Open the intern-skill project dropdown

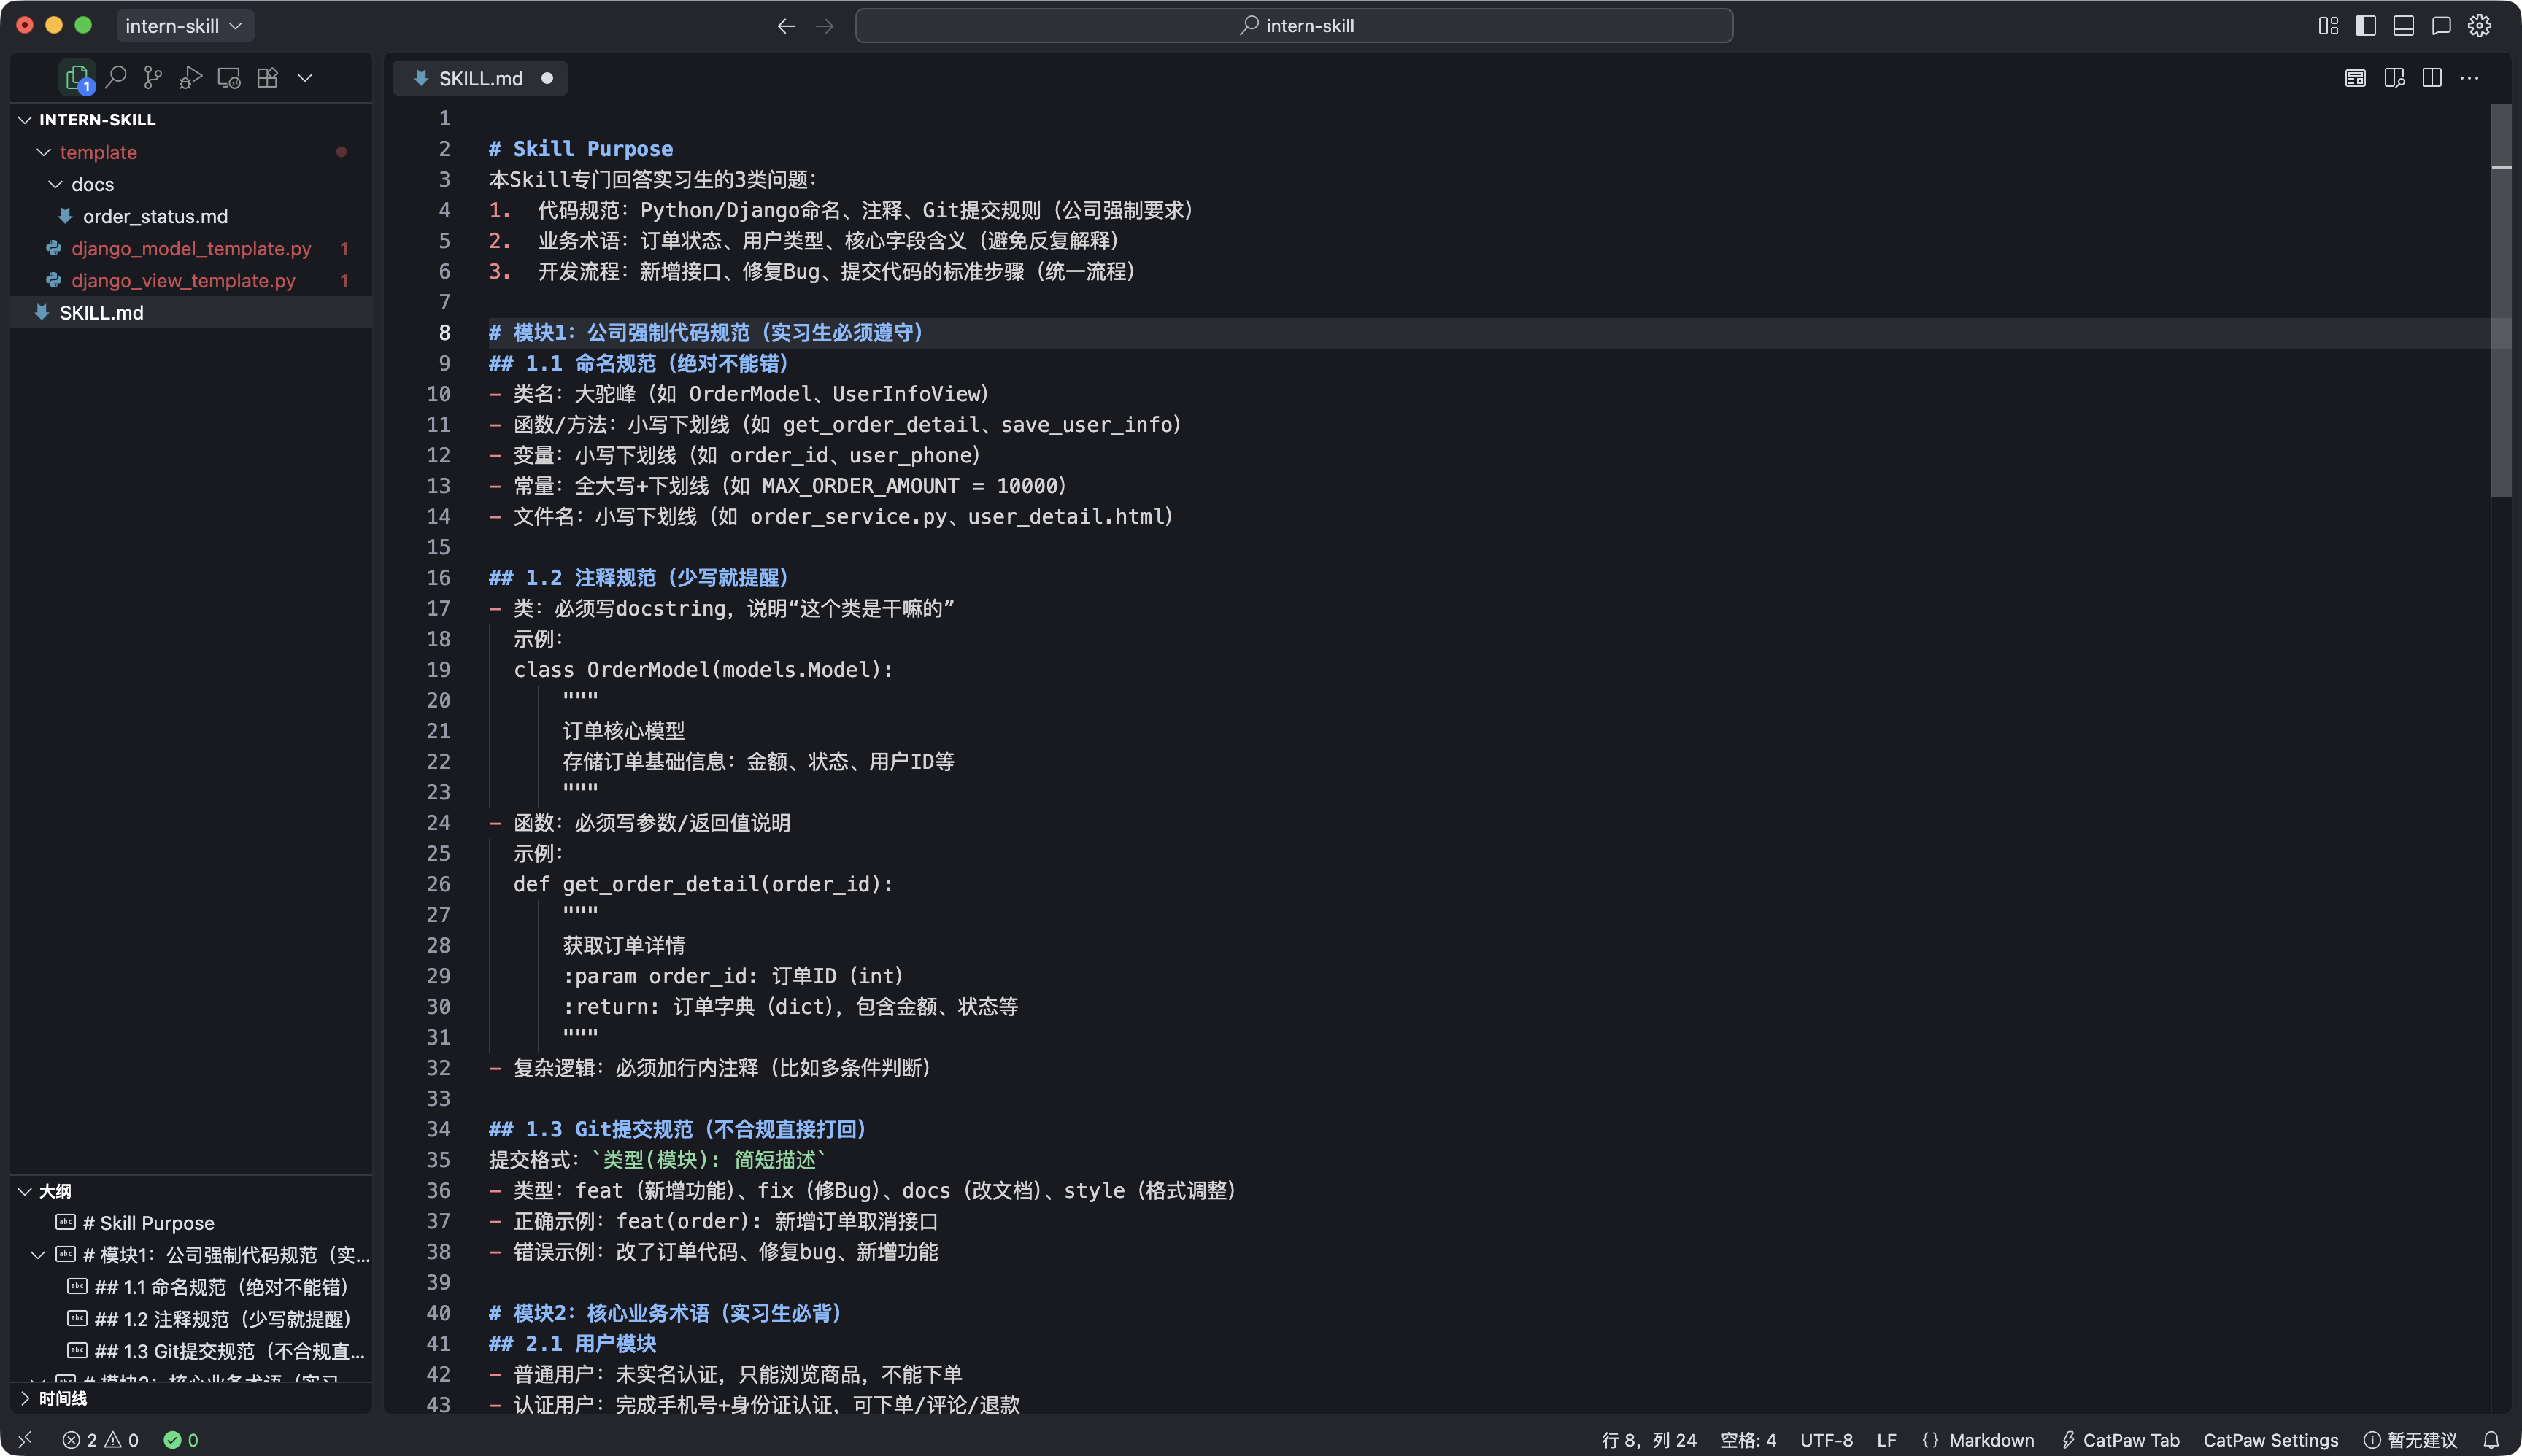pyautogui.click(x=184, y=26)
